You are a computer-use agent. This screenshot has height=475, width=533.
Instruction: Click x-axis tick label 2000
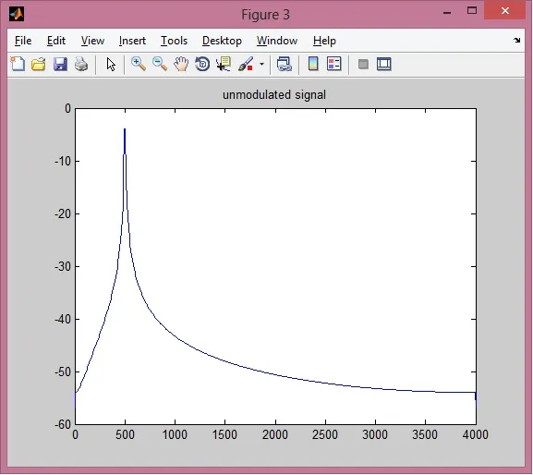click(x=275, y=434)
